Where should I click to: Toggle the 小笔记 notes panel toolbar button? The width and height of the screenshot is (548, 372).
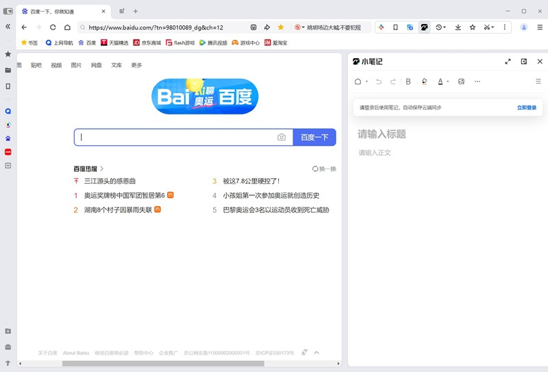click(x=424, y=27)
